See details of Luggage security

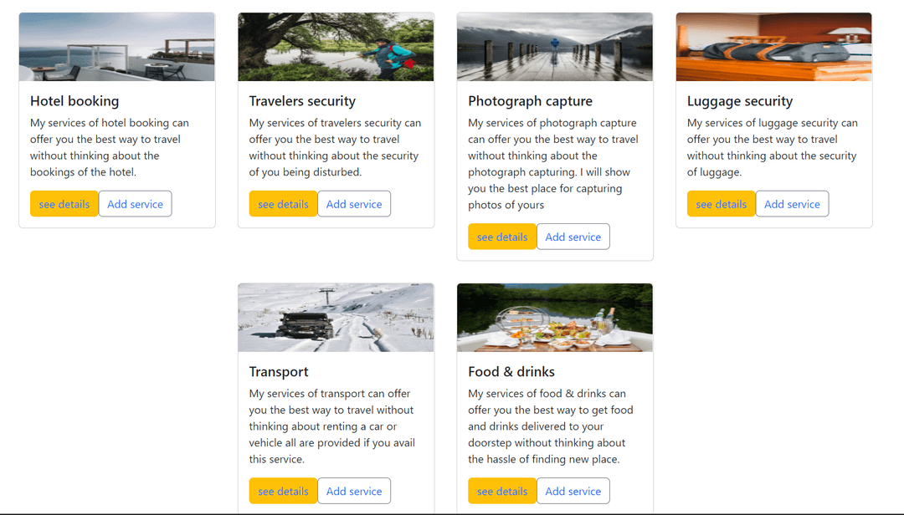tap(722, 204)
